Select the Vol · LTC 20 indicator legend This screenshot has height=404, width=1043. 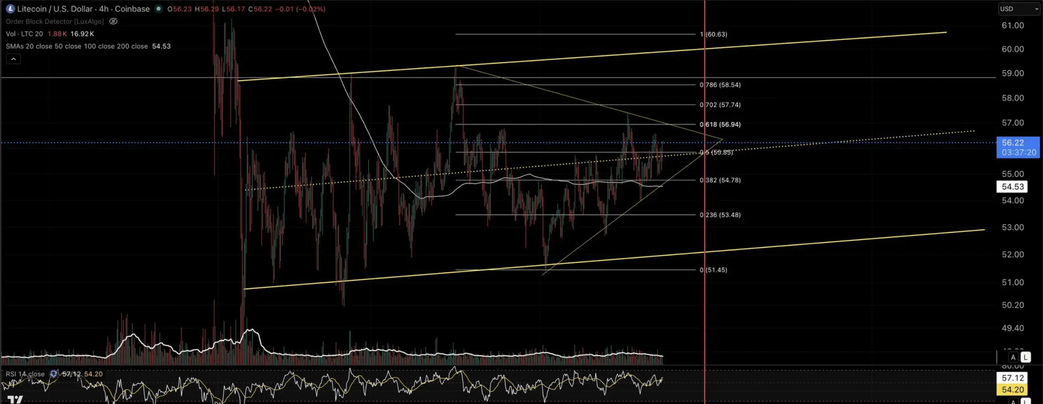[x=24, y=34]
